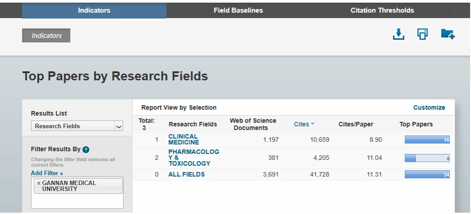Viewport: 471px width, 214px height.
Task: Click the Add Filter link
Action: coord(47,173)
